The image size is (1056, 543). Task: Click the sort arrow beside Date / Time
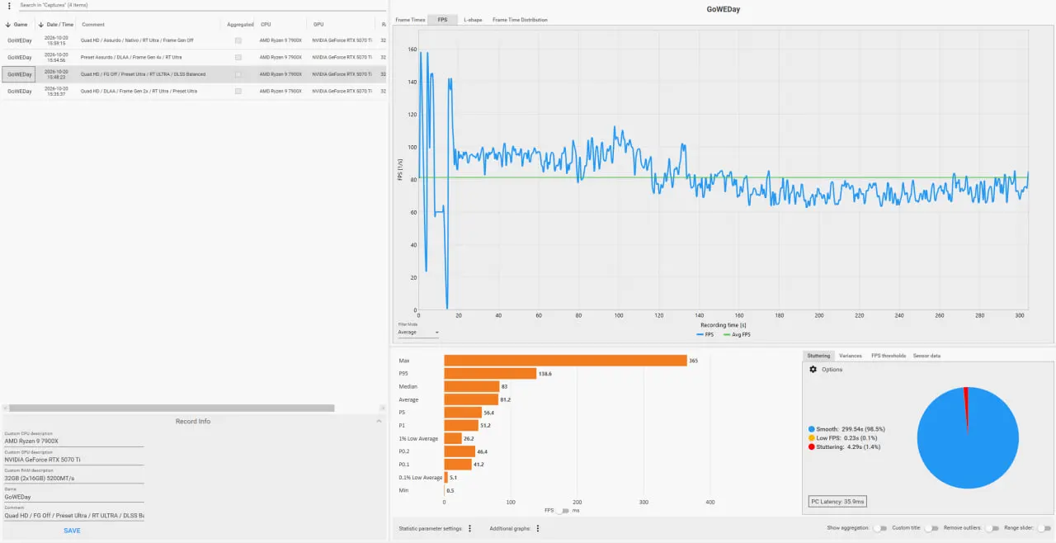pyautogui.click(x=41, y=25)
